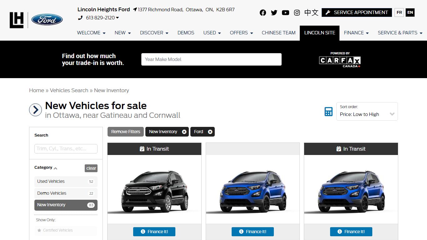Click the LH dealership logo

tap(17, 20)
